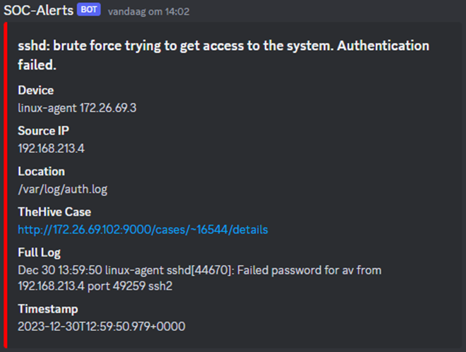This screenshot has height=352, width=466.
Task: Open the SOC-Alerts bot profile name
Action: [39, 10]
